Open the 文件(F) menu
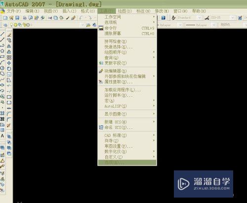This screenshot has height=203, width=247. click(x=14, y=11)
